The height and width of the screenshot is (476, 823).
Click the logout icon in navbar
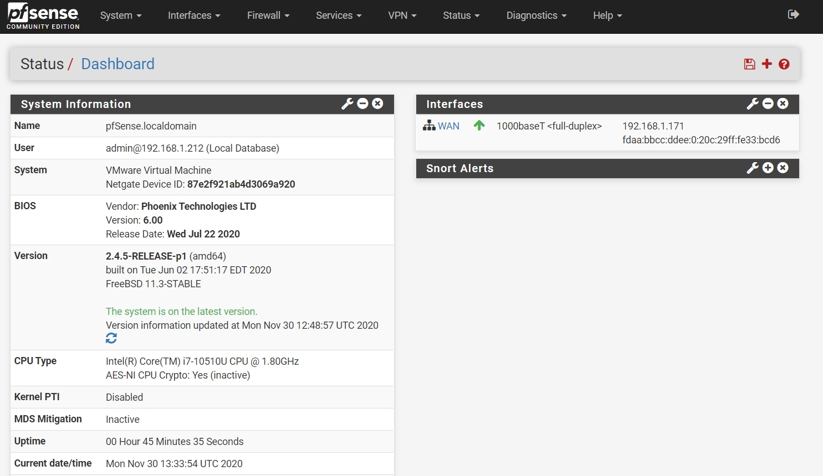tap(793, 14)
